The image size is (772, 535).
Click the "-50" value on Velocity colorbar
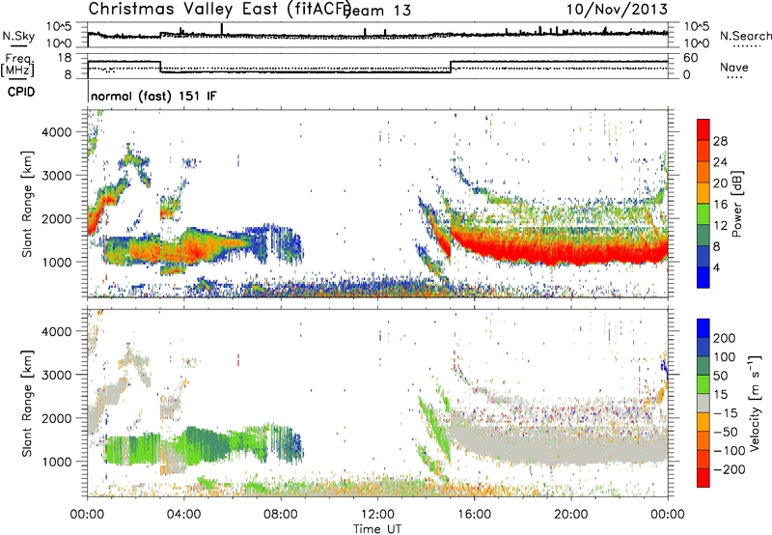[725, 432]
